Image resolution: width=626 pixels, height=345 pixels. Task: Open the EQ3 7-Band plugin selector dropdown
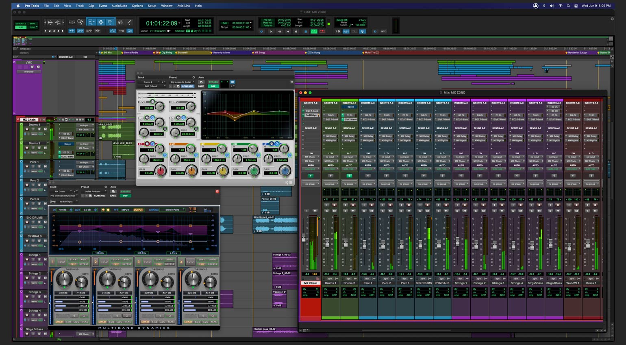click(152, 86)
